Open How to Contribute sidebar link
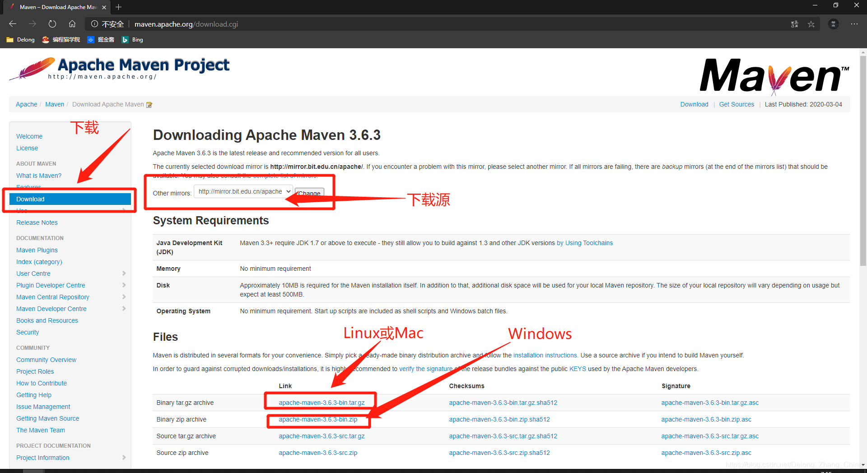The image size is (867, 473). click(x=42, y=383)
